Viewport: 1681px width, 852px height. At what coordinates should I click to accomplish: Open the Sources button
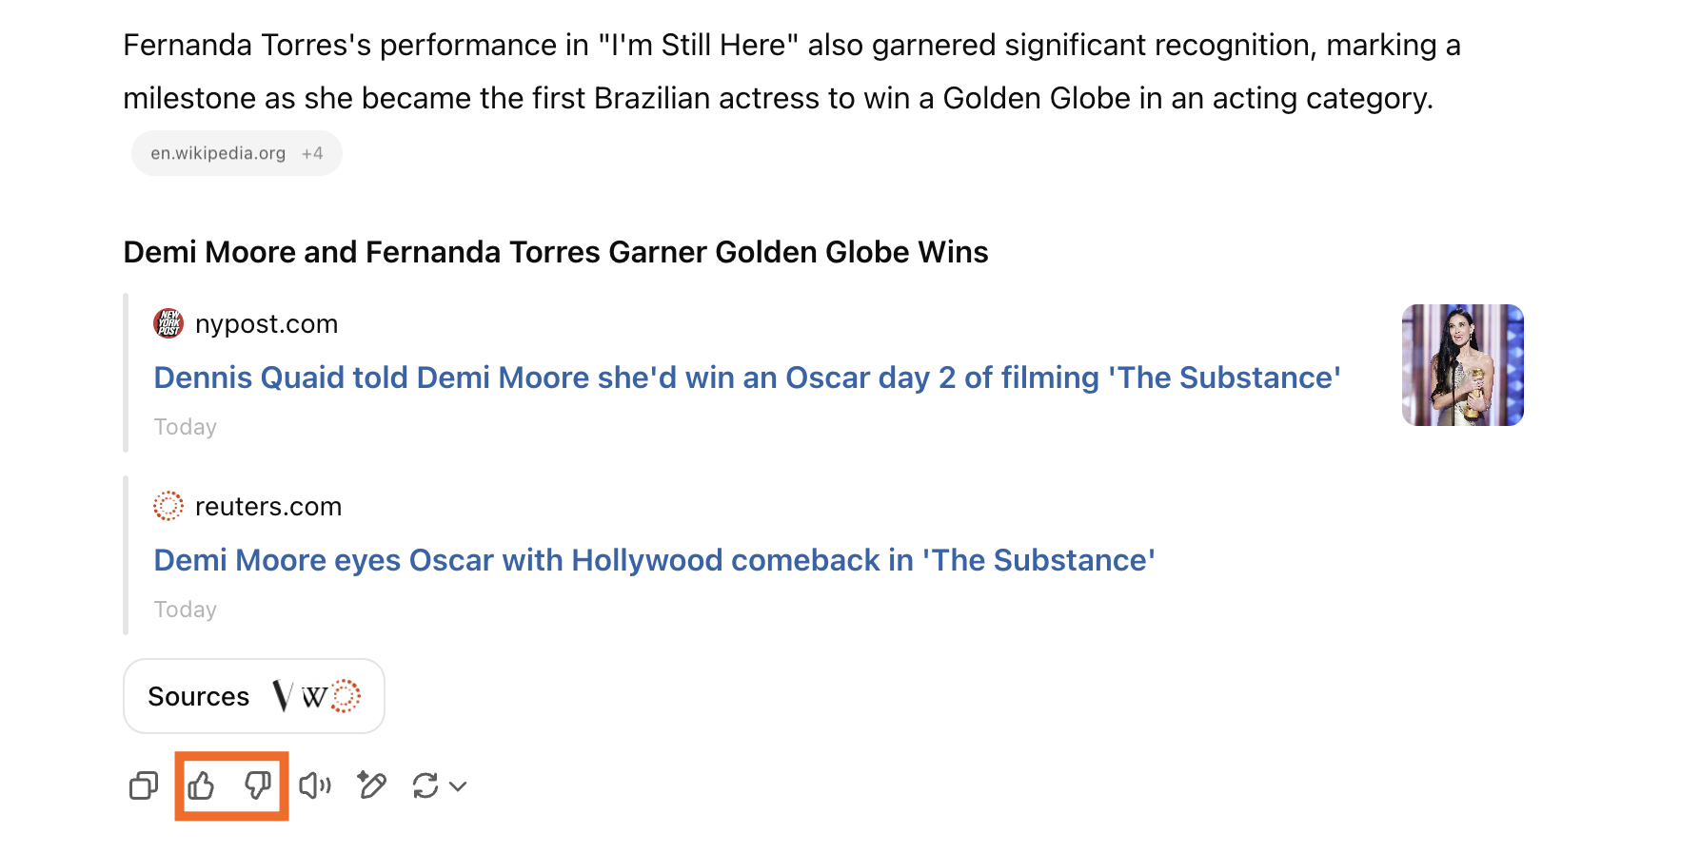[254, 696]
